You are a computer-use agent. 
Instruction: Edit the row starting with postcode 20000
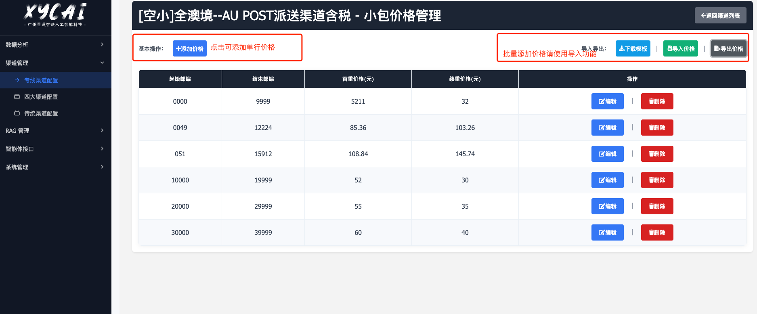(608, 206)
